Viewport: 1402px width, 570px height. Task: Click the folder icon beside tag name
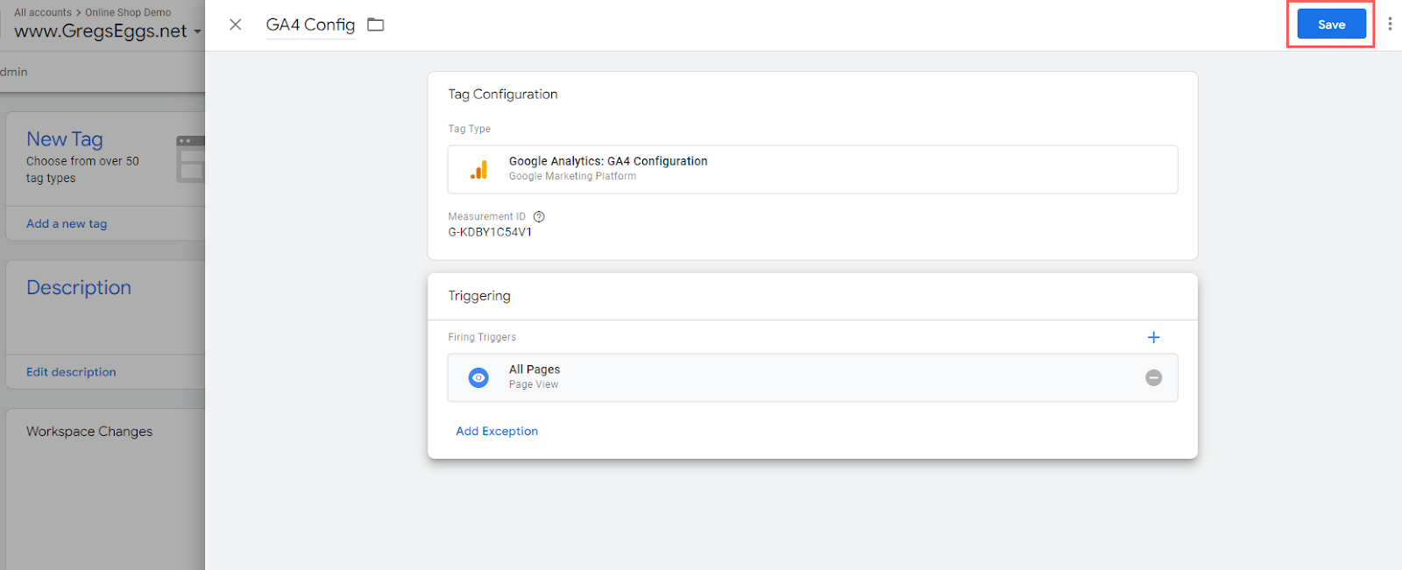(376, 25)
